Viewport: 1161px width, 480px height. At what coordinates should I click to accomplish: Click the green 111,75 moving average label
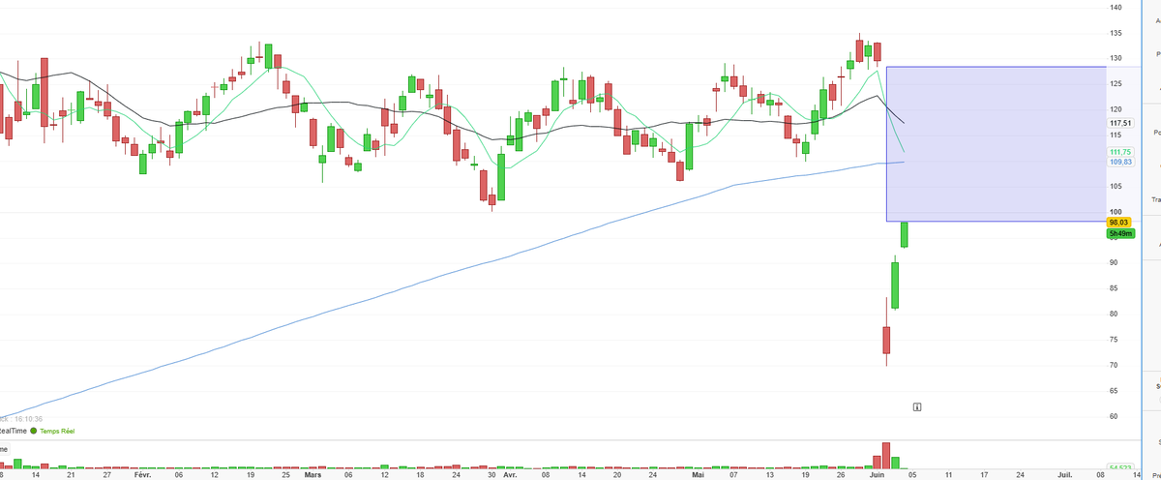tap(1120, 153)
